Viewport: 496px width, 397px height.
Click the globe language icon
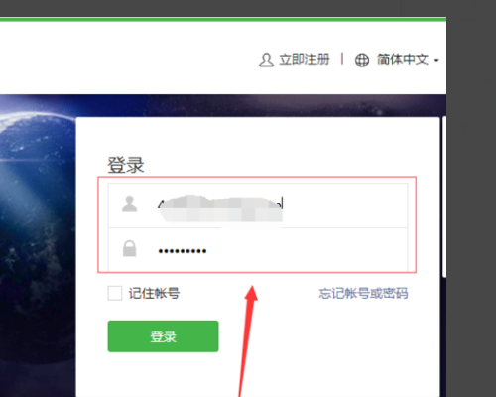pyautogui.click(x=362, y=61)
